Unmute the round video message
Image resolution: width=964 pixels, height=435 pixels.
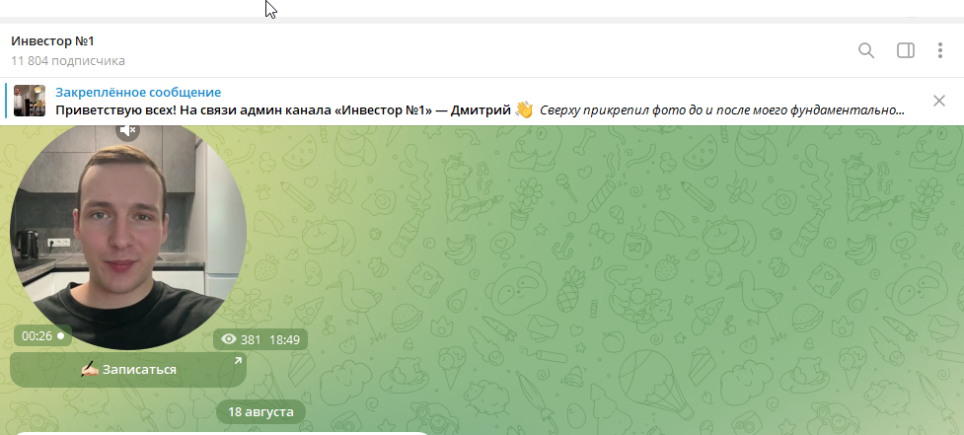(x=128, y=130)
